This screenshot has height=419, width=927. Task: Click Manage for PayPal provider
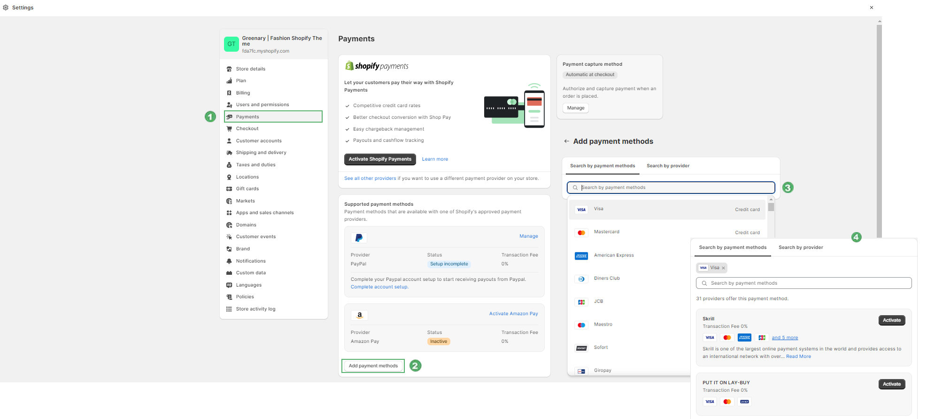[x=529, y=236]
